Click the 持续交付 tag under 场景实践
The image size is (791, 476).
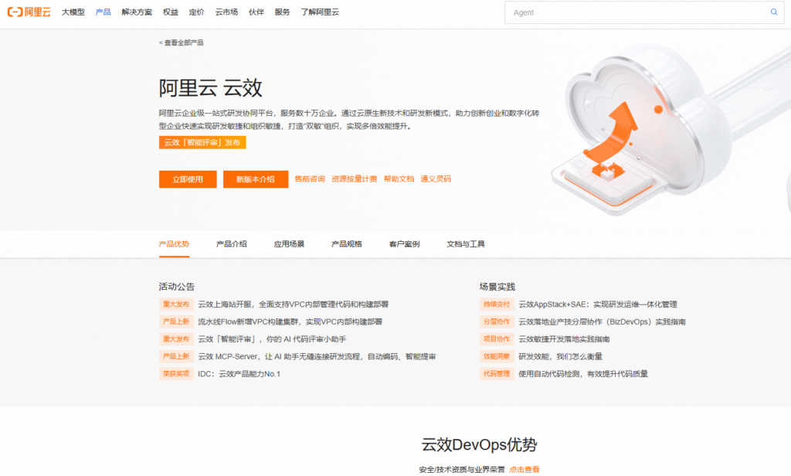pos(496,304)
